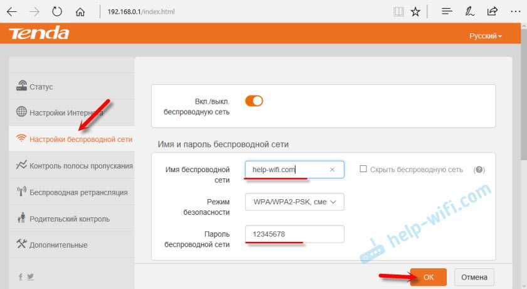Enable Скрыть беспроводную сеть checkbox
This screenshot has height=289, width=527.
[363, 170]
